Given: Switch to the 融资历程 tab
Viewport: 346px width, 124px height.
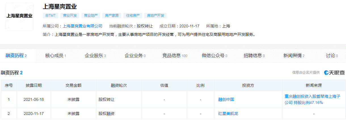Looking at the screenshot, I should click(x=16, y=56).
